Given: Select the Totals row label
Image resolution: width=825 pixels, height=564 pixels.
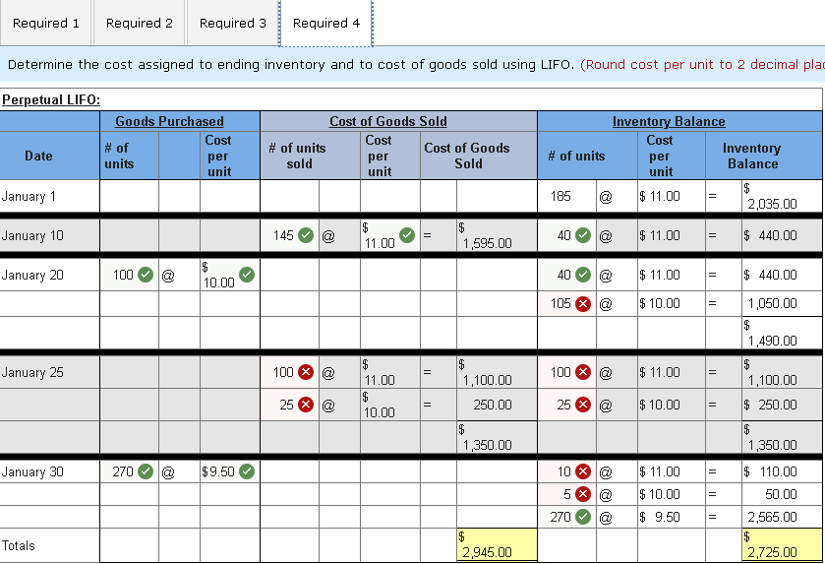Looking at the screenshot, I should pos(19,545).
